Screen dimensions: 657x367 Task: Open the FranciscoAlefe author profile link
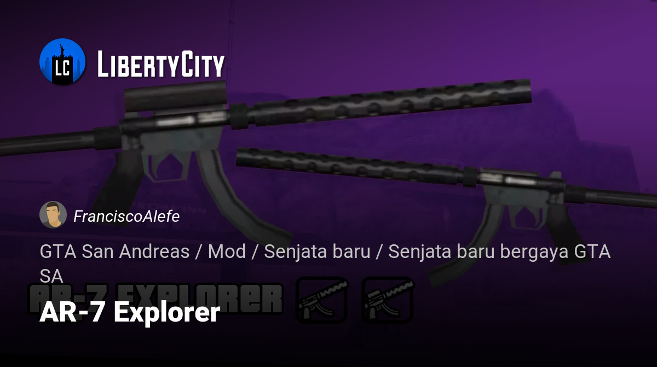coord(126,216)
